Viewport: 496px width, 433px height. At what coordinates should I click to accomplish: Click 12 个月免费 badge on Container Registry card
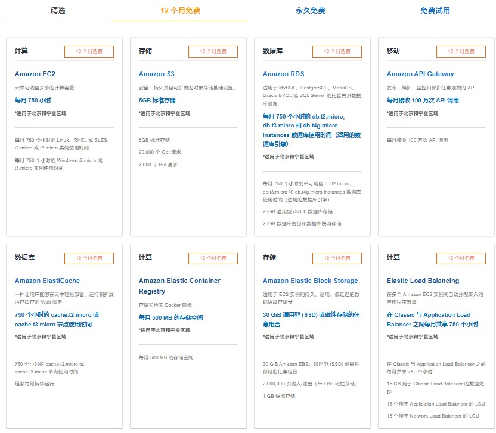213,258
